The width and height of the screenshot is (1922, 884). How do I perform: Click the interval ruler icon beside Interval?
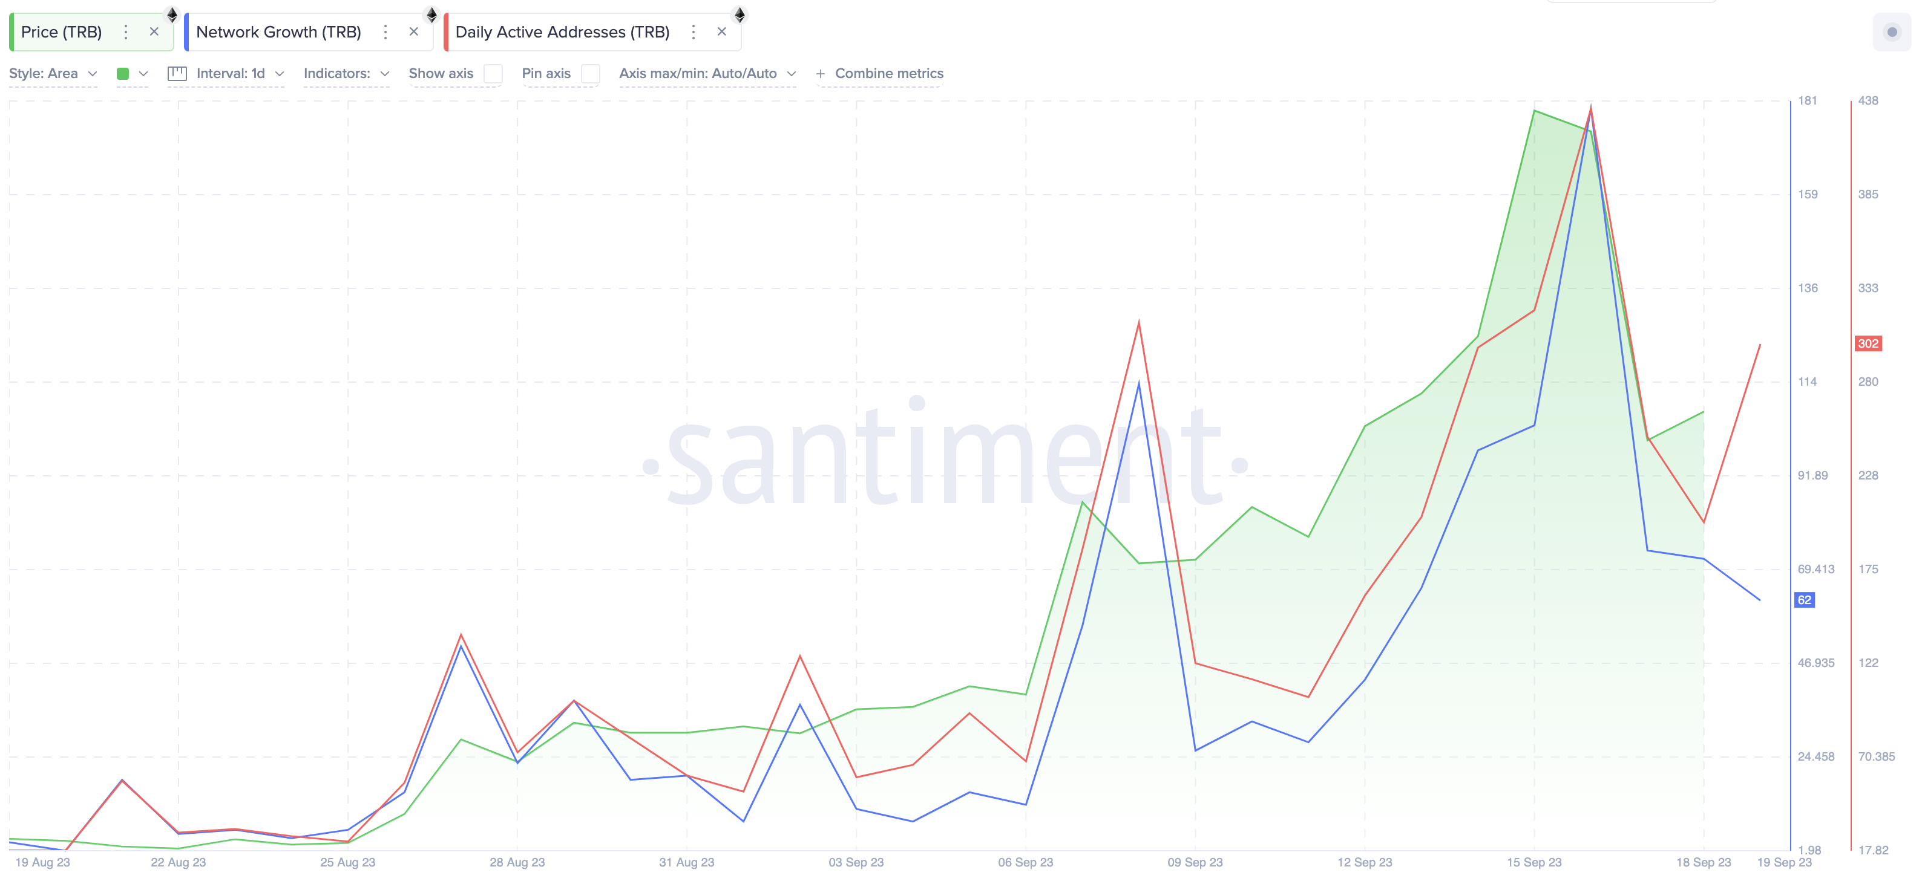point(177,73)
